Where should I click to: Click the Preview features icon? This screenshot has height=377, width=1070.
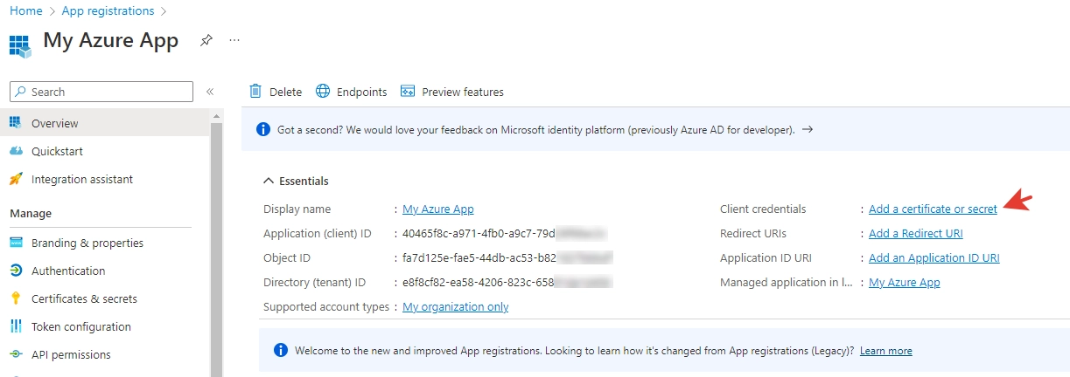click(x=408, y=92)
